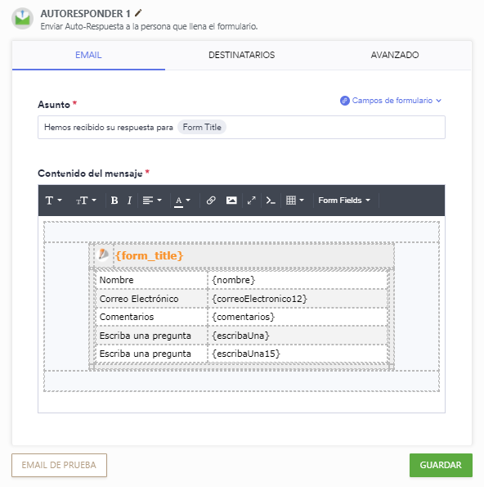
Task: Click the Comentarios label cell
Action: [152, 317]
